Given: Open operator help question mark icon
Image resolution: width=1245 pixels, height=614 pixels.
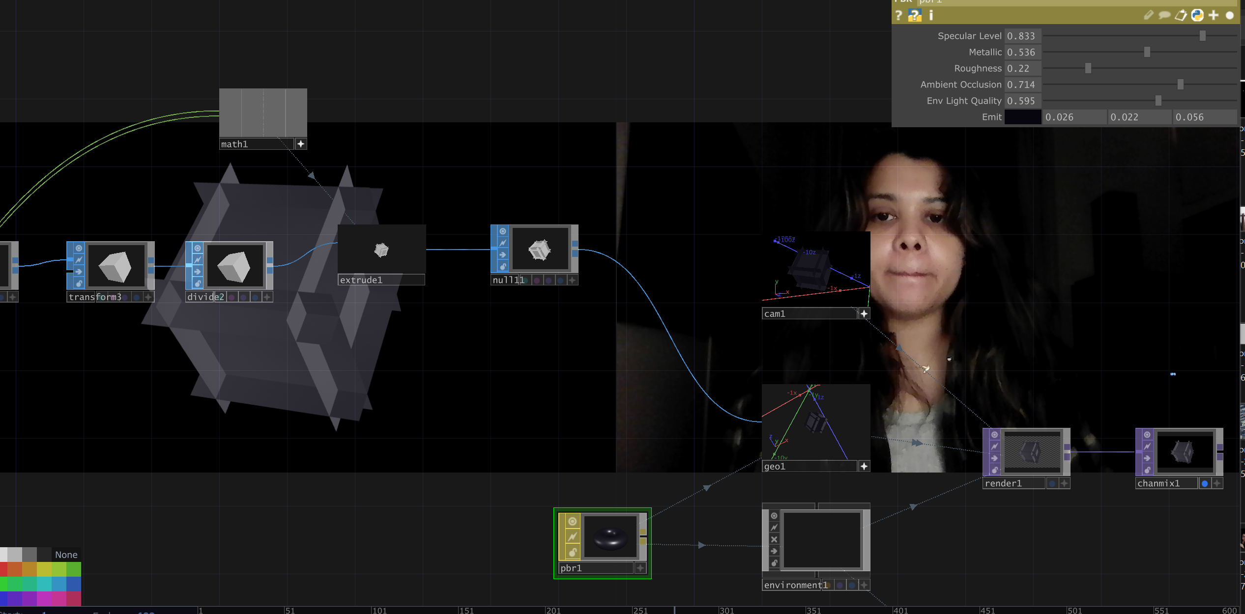Looking at the screenshot, I should [898, 16].
